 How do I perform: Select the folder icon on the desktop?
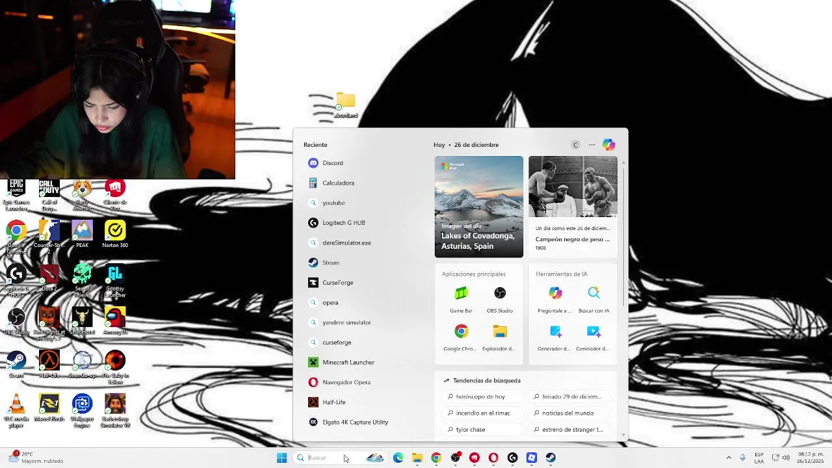coord(345,105)
